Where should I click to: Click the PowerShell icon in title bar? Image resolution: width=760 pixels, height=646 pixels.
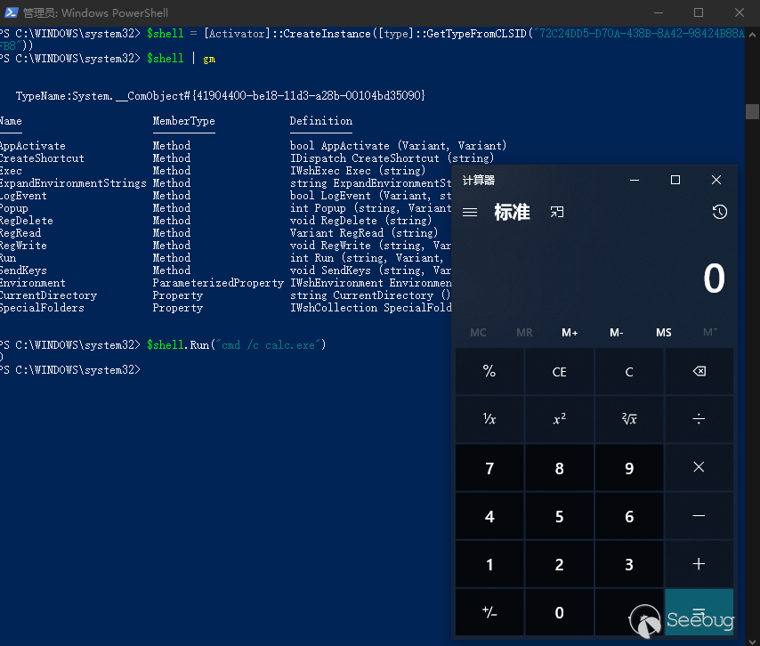tap(11, 12)
